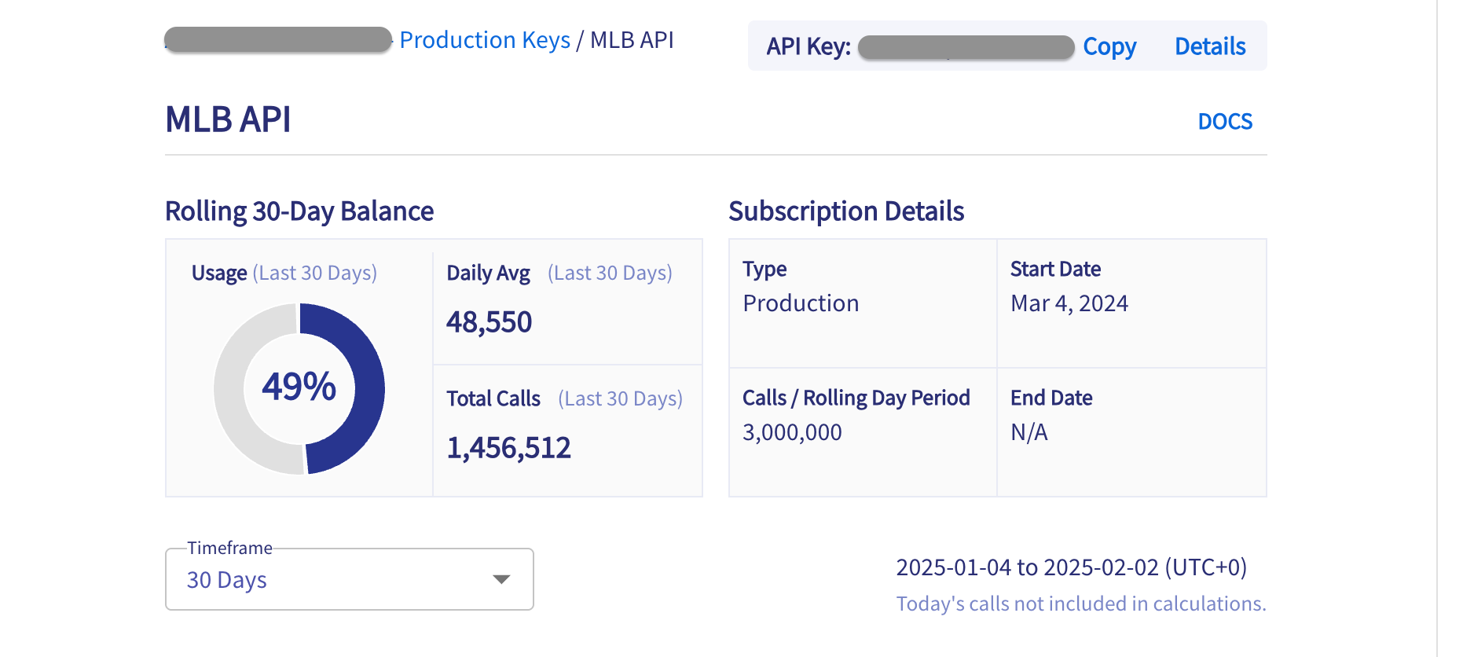Screen dimensions: 1474x657
Task: Click the note Today's calls not included
Action: [x=1081, y=604]
